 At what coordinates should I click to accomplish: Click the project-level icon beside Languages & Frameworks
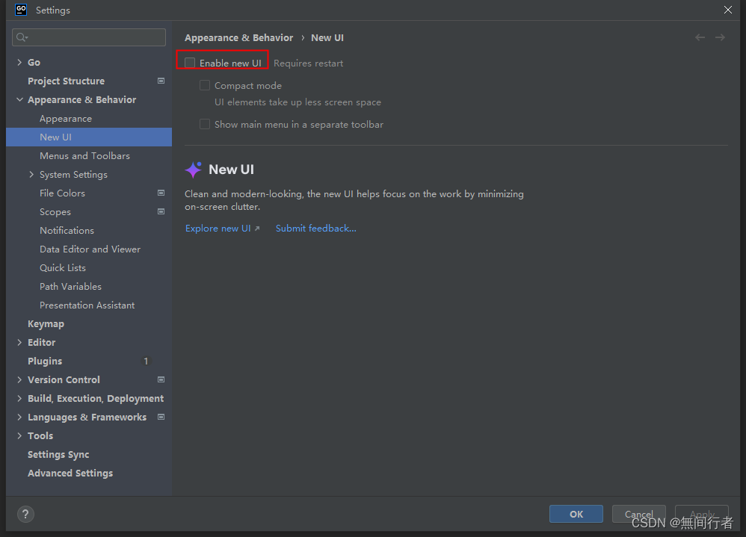click(x=161, y=417)
